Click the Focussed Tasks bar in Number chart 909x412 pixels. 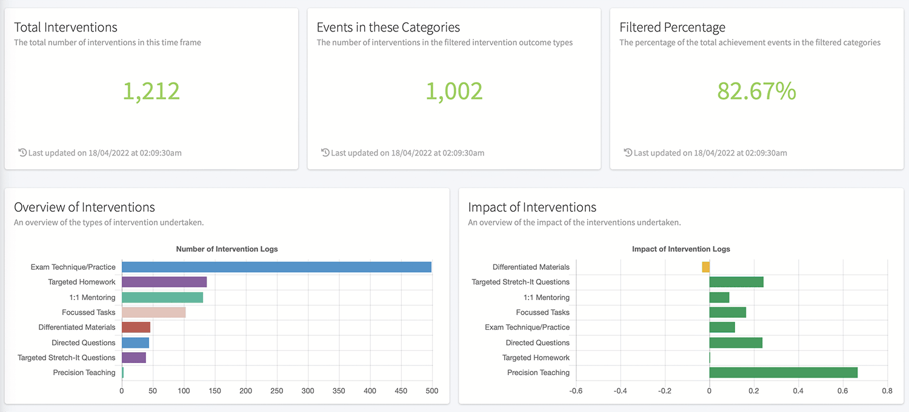[153, 312]
